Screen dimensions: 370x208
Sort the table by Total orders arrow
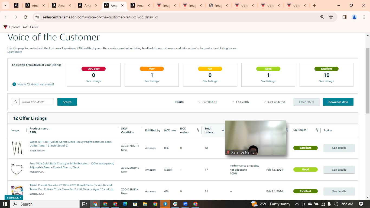click(223, 130)
